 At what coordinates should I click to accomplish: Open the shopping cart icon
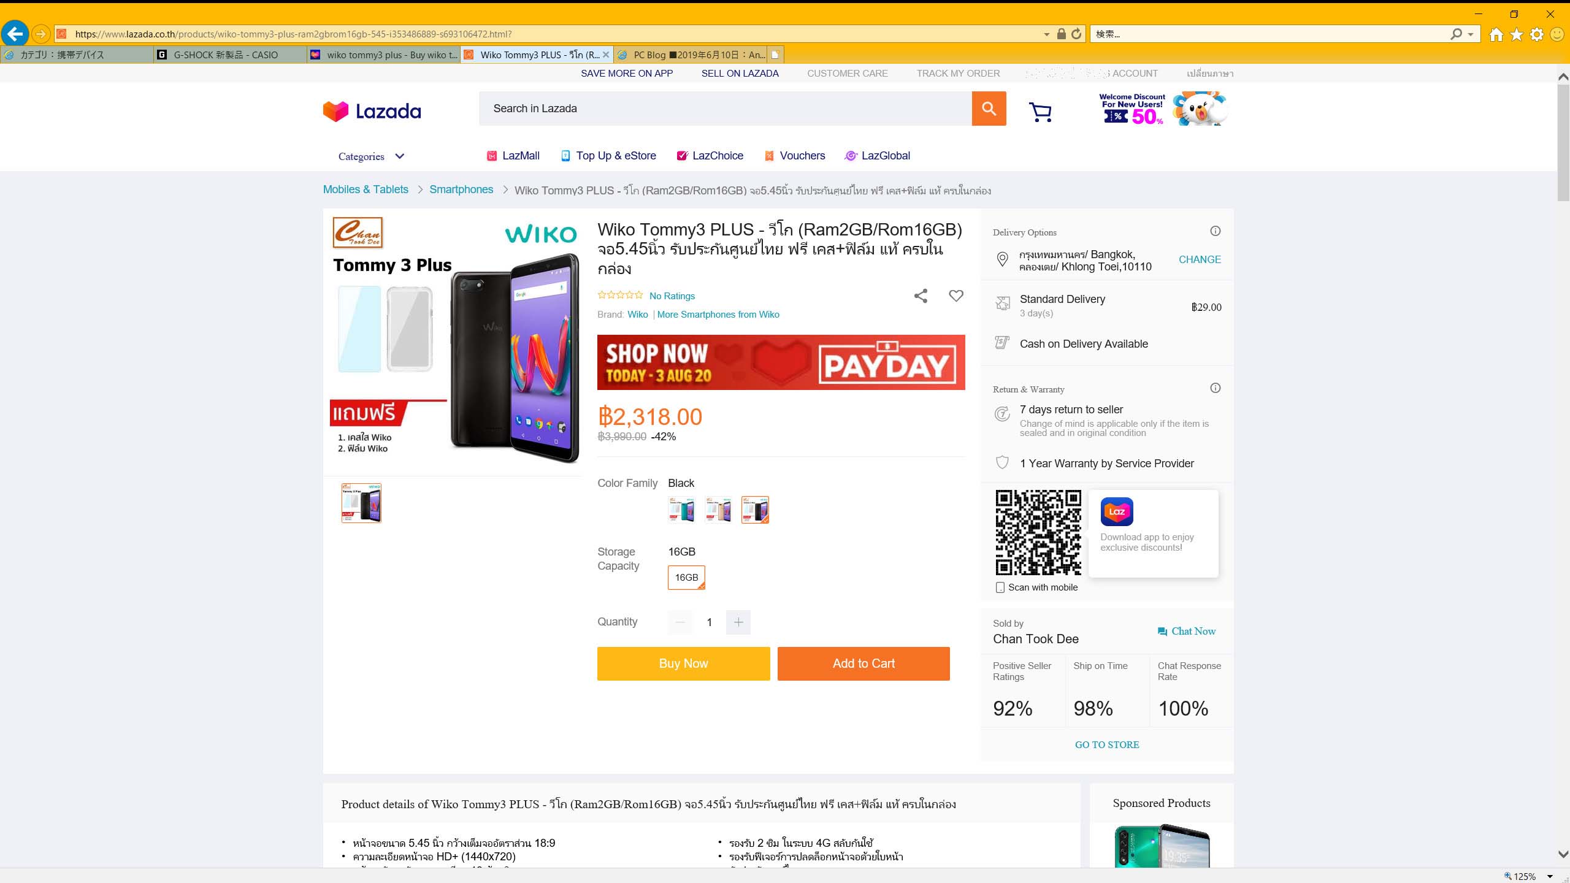point(1040,112)
